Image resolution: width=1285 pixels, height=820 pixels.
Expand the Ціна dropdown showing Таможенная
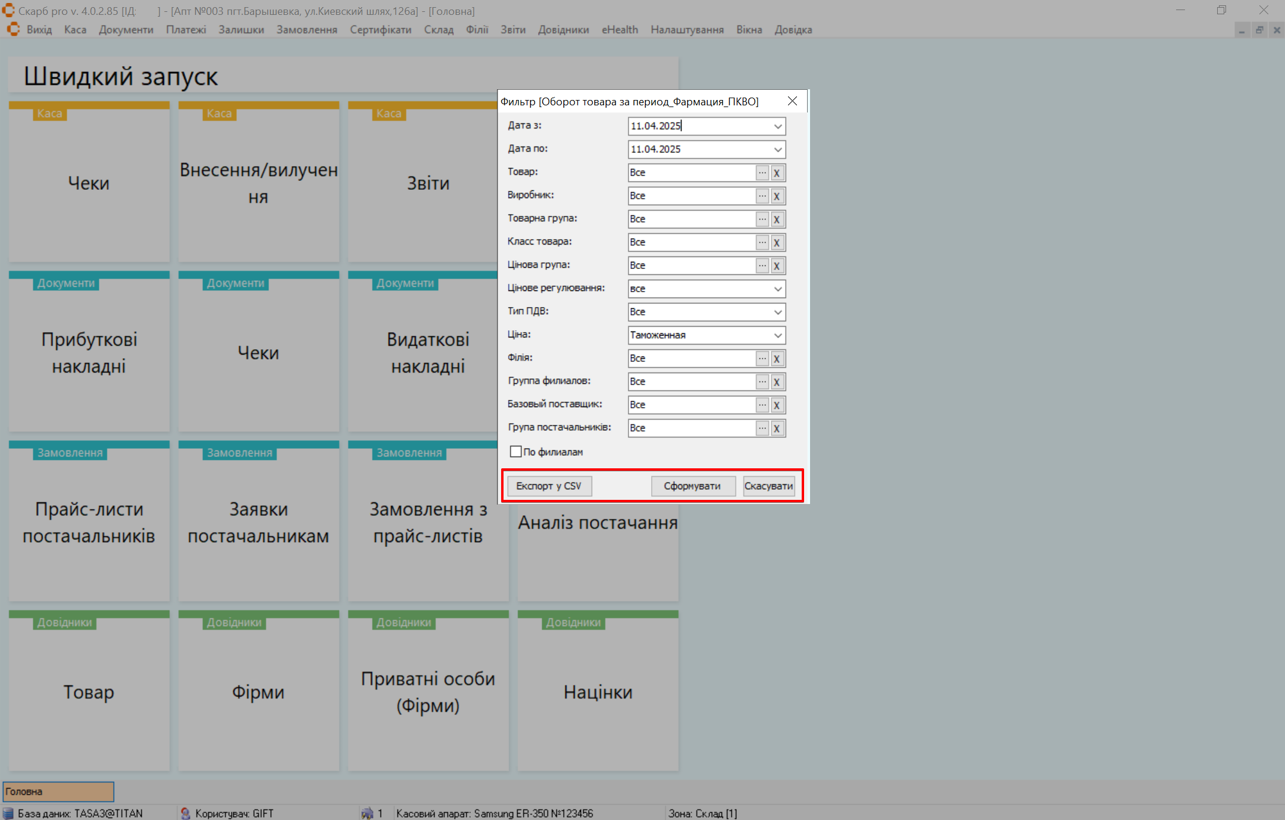click(x=777, y=335)
